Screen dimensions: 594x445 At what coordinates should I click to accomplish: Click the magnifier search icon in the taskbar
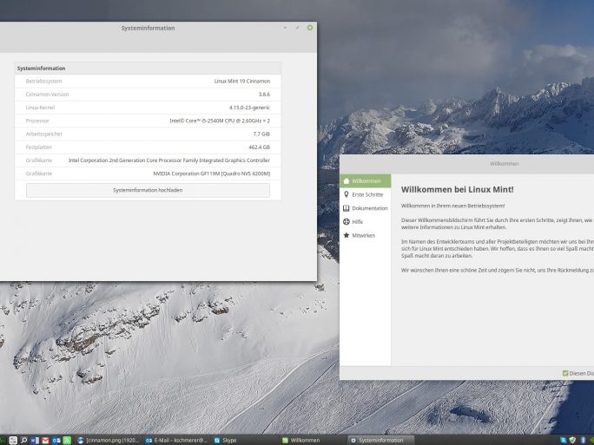(23, 440)
